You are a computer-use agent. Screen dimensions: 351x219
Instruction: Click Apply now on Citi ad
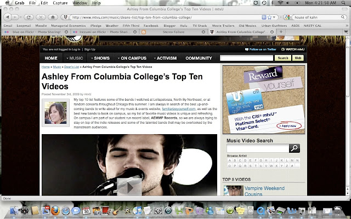tap(289, 126)
